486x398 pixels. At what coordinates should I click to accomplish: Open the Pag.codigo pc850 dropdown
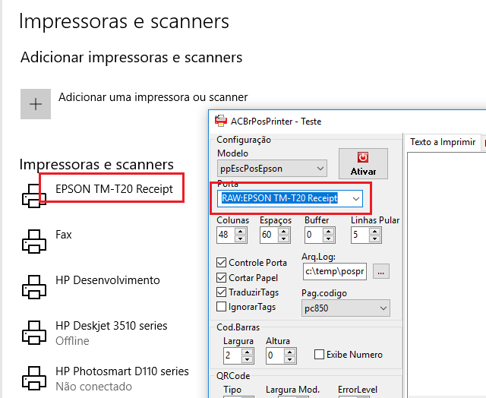(346, 308)
